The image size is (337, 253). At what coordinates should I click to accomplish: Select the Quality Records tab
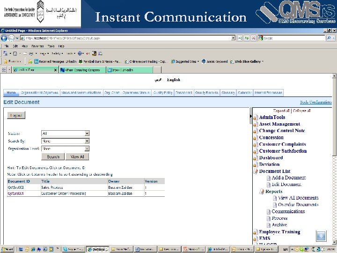[206, 93]
